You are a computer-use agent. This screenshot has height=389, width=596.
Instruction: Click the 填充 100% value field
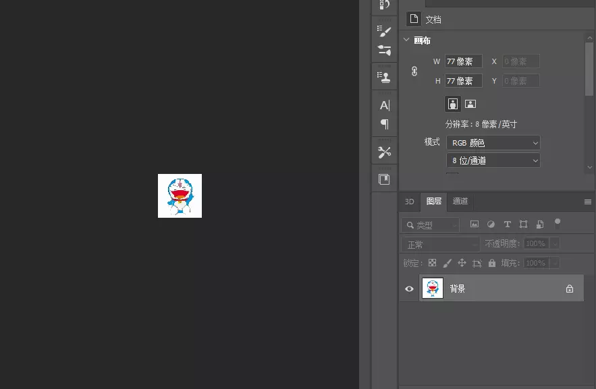pyautogui.click(x=537, y=263)
